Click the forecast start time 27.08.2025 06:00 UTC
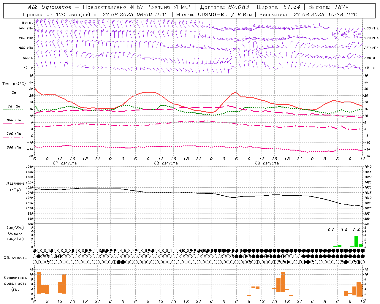Viewport: 380px width, 304px height. click(134, 15)
